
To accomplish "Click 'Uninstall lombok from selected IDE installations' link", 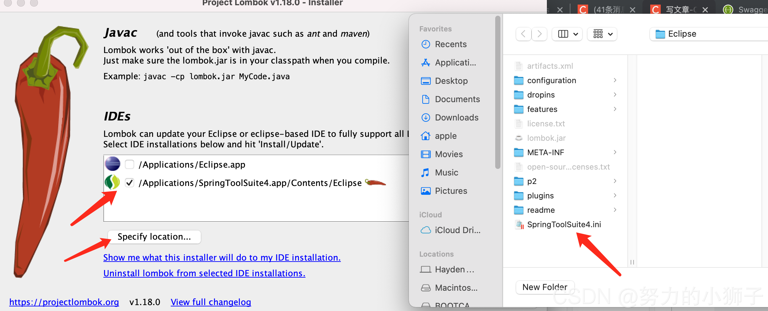I will (x=204, y=273).
